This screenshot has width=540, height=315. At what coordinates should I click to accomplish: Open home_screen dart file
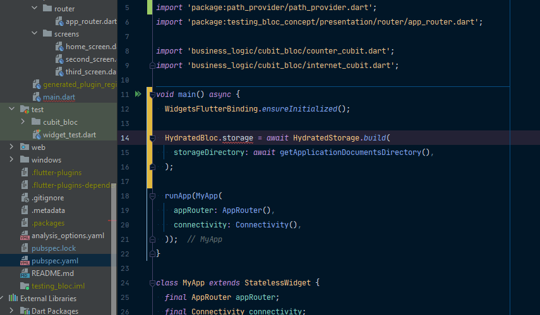(91, 47)
